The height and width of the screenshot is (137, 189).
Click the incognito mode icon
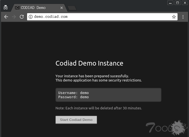click(6, 7)
